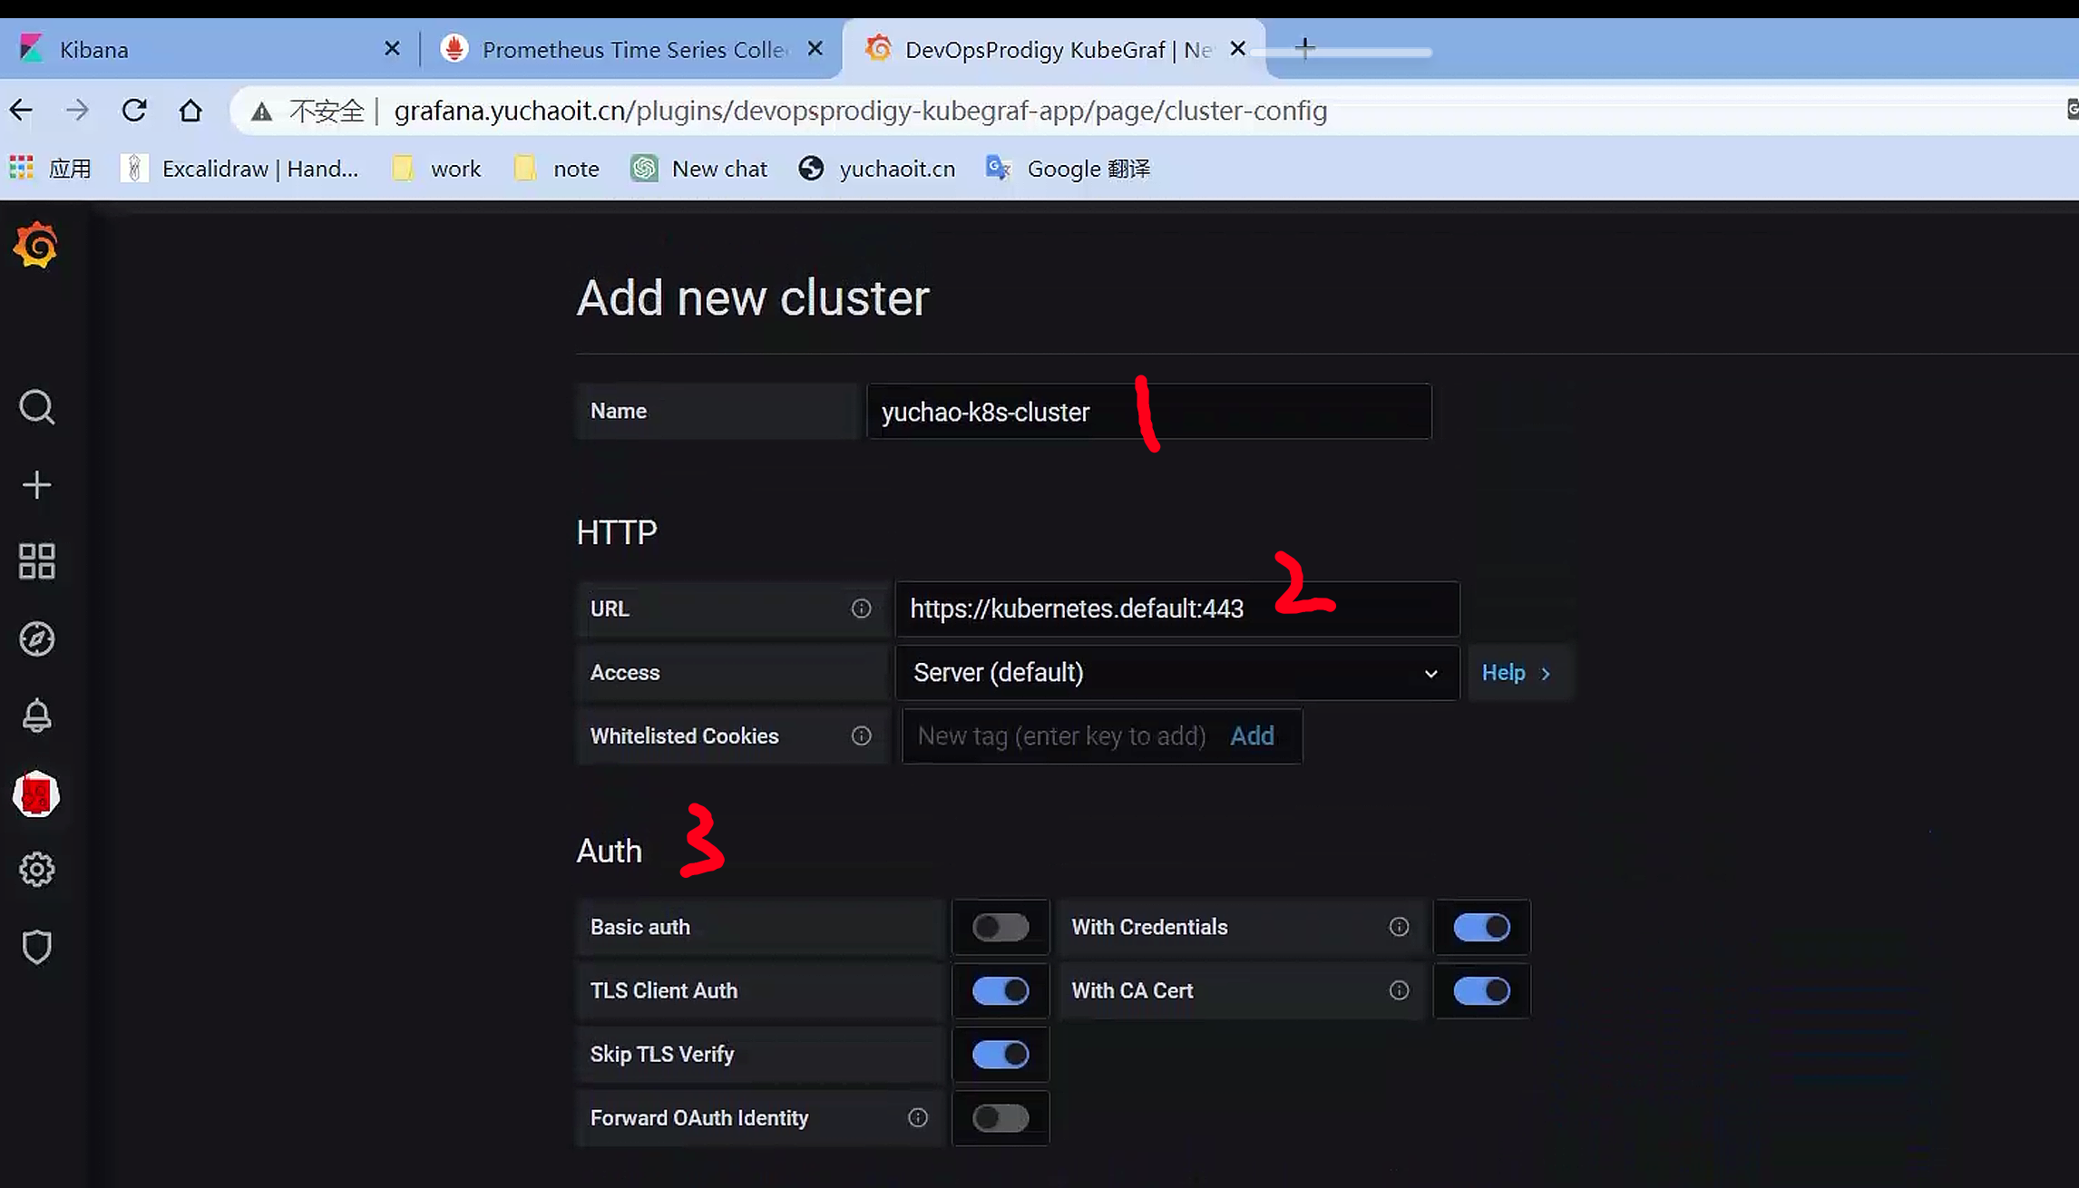
Task: Enable the Basic auth toggle
Action: [x=1000, y=927]
